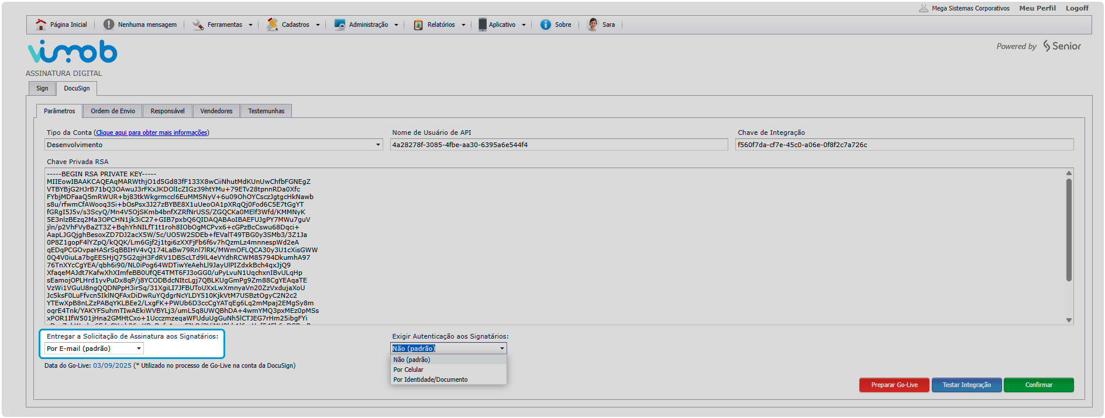This screenshot has width=1105, height=418.
Task: Expand the Cadastros menu arrow
Action: tap(318, 25)
